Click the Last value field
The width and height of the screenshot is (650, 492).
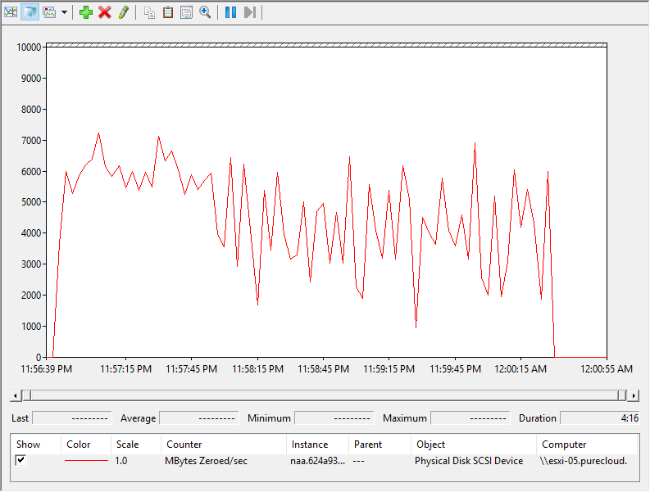click(72, 418)
